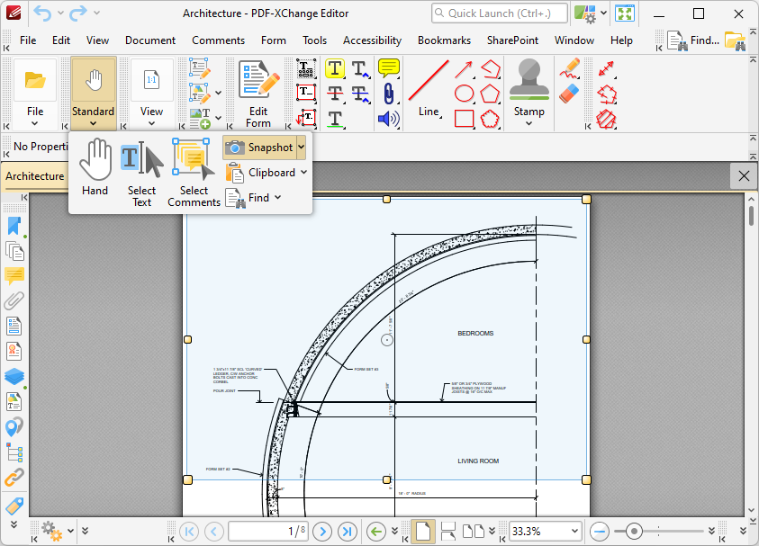Pick the Sticky Note comment tool
The width and height of the screenshot is (759, 546).
click(388, 68)
